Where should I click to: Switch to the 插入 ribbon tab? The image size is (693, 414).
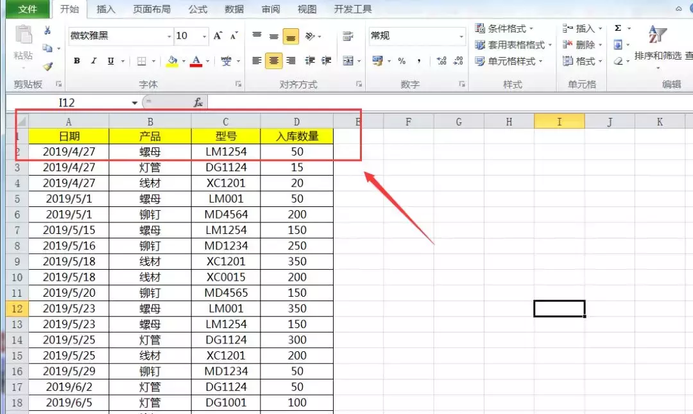[x=106, y=9]
